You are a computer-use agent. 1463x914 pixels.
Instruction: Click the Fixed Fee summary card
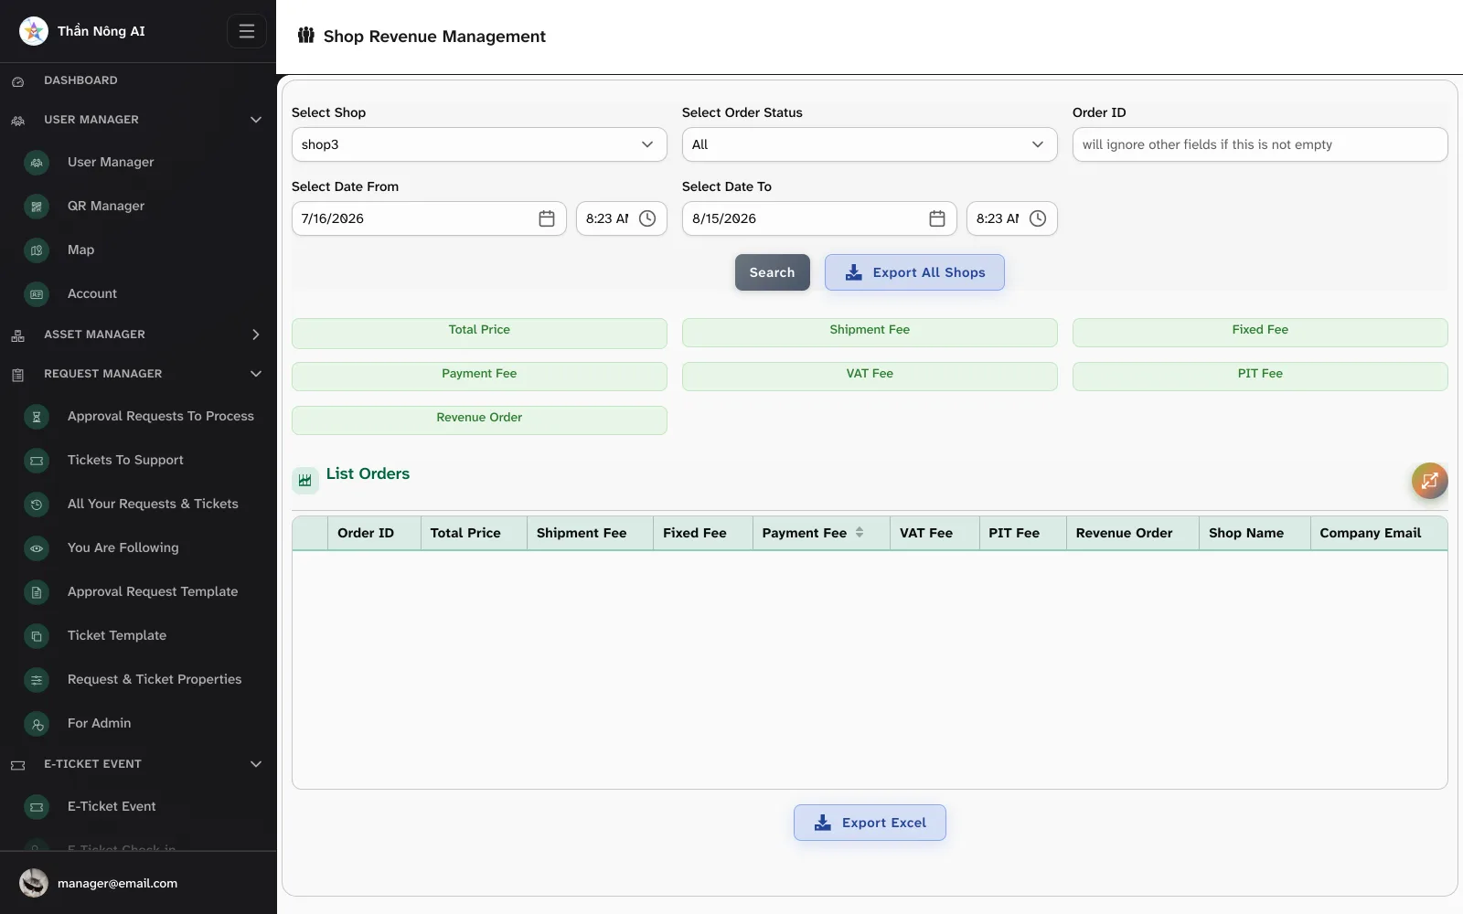(1260, 333)
